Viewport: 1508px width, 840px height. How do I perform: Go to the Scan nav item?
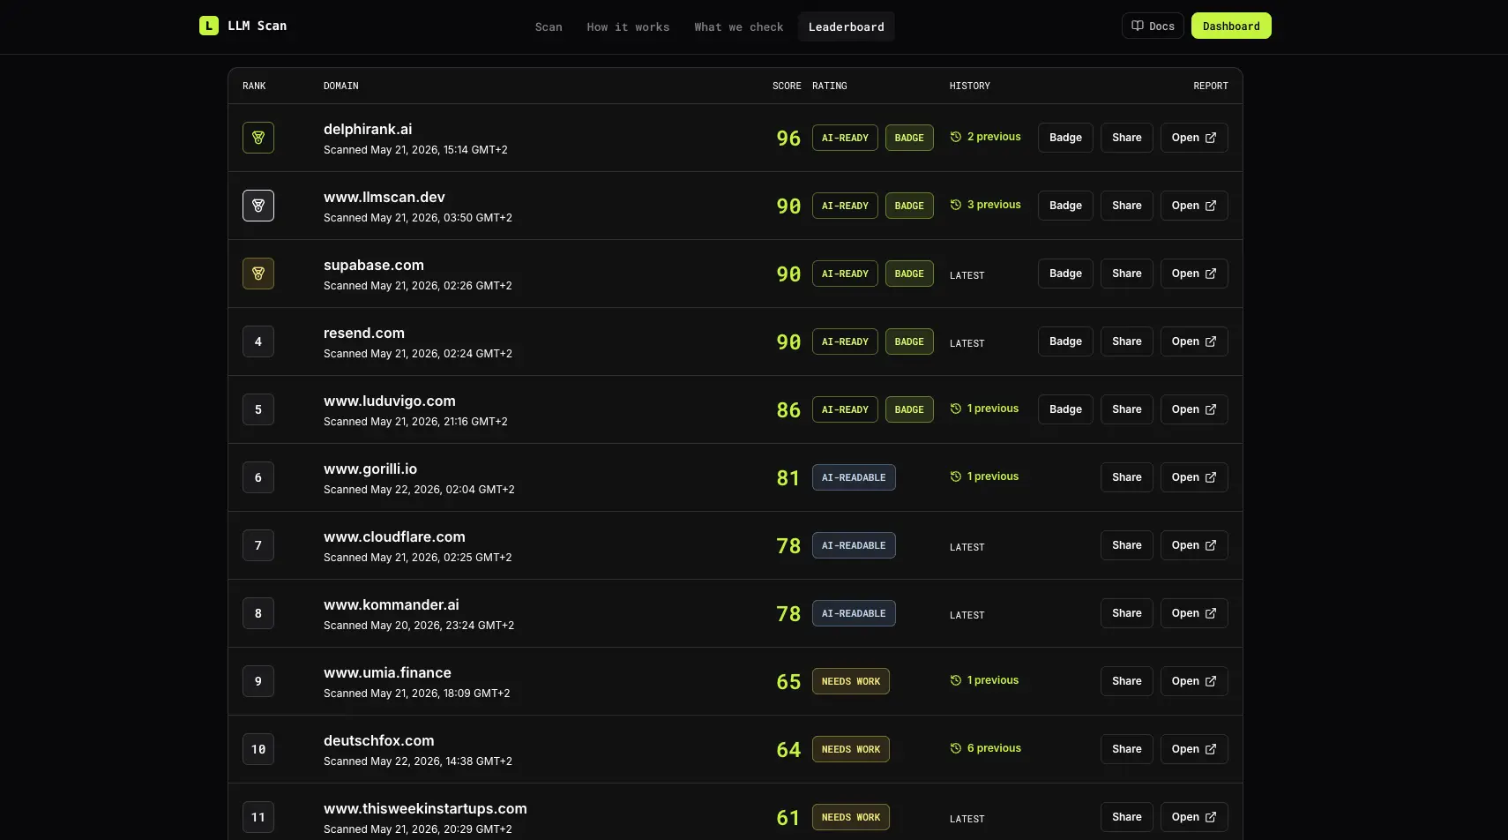[x=549, y=26]
